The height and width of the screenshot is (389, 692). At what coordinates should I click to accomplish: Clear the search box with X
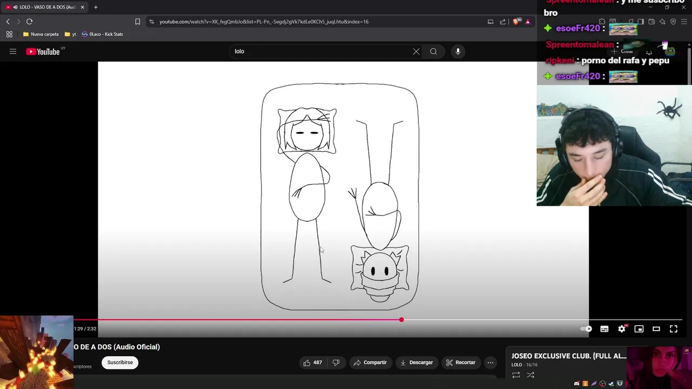(x=416, y=51)
